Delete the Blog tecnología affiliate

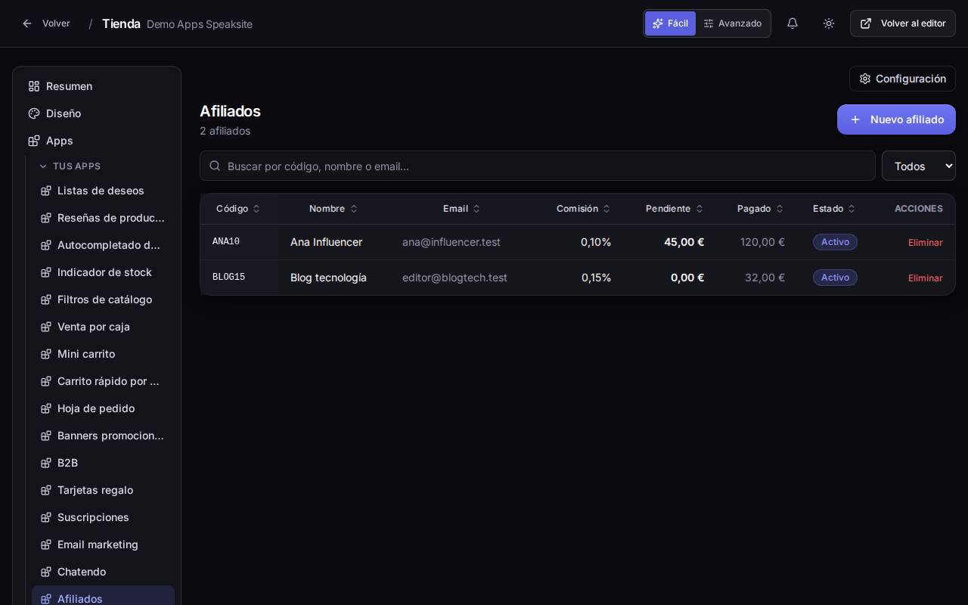coord(925,278)
